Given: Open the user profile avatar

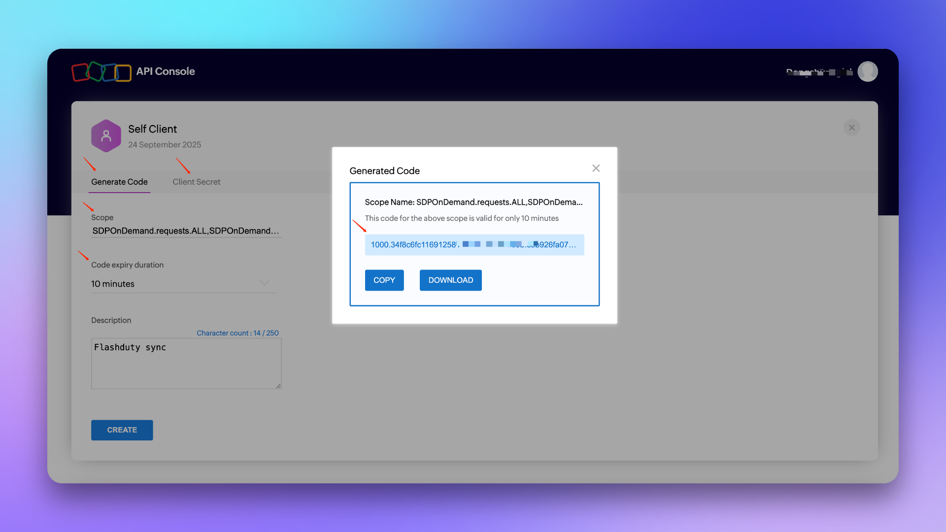Looking at the screenshot, I should tap(867, 71).
